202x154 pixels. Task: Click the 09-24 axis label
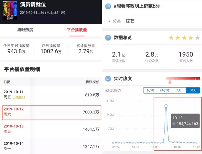pyautogui.click(x=116, y=147)
